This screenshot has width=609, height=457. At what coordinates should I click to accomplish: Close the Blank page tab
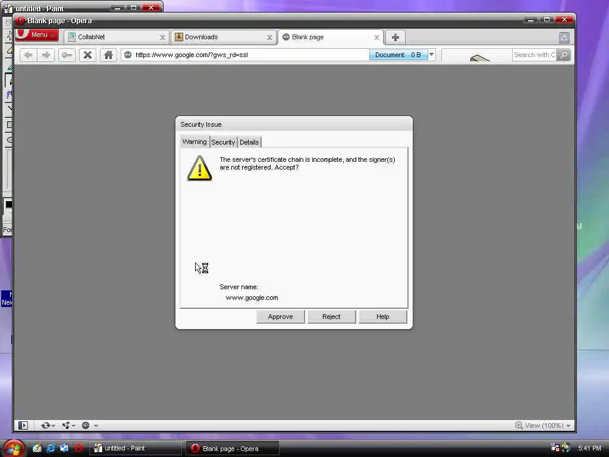coord(376,37)
